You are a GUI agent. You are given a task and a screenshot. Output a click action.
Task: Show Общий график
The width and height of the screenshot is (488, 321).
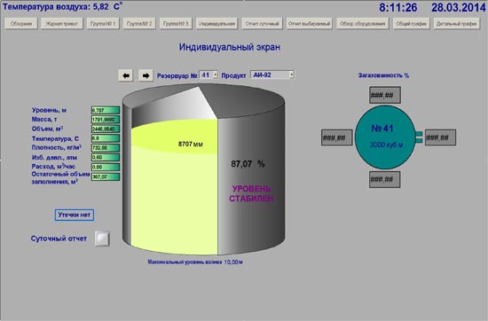point(411,24)
